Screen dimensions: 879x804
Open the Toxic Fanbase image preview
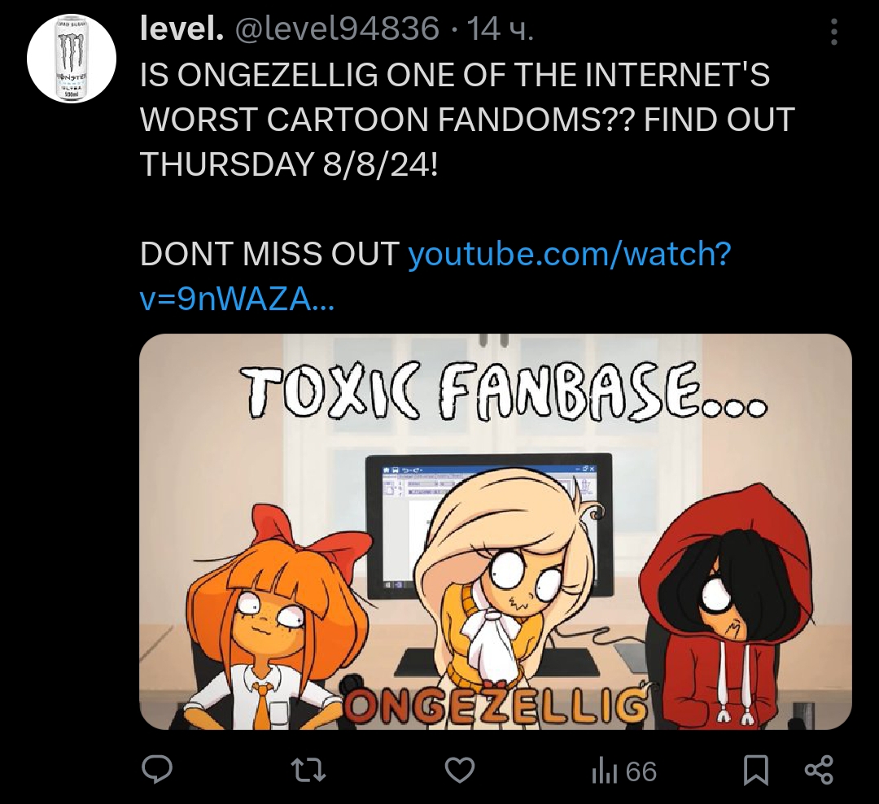(496, 531)
